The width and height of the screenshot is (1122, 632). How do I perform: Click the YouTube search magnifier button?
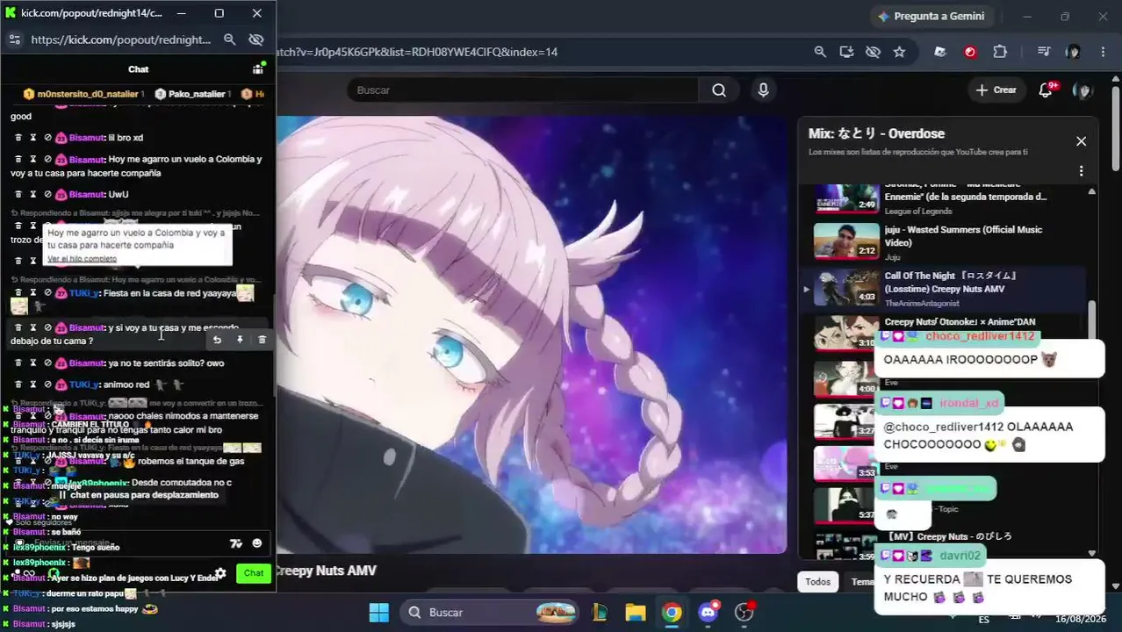(x=719, y=90)
